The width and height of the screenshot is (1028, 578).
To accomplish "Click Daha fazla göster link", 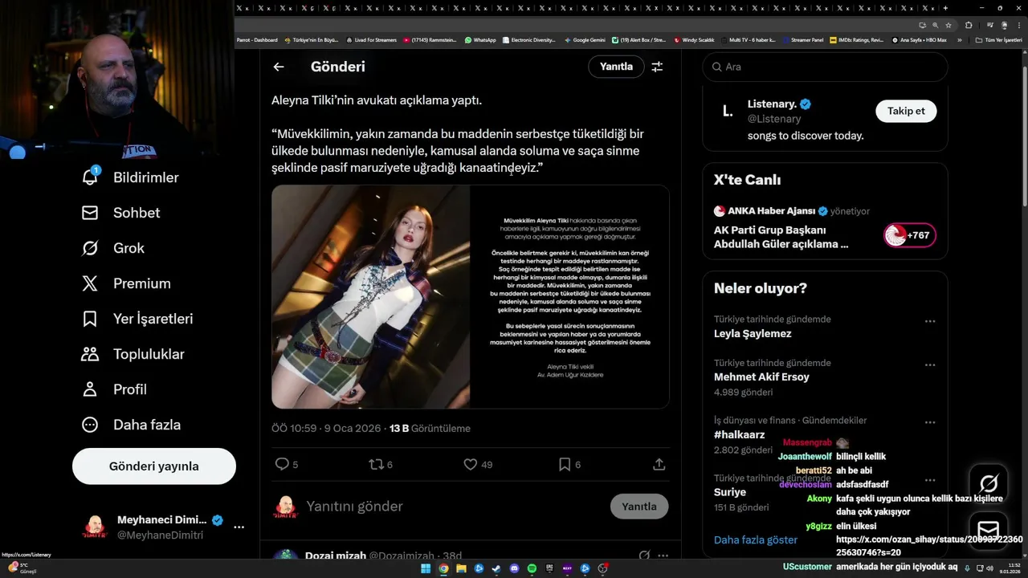I will [756, 539].
